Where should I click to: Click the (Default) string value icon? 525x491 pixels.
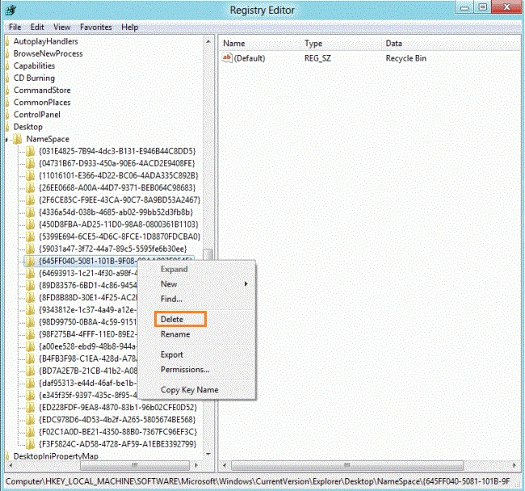[227, 58]
